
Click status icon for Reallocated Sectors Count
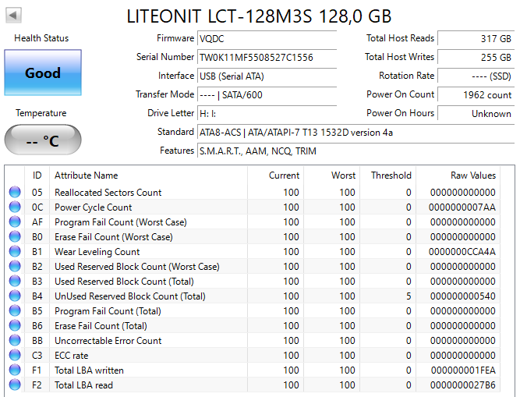15,193
